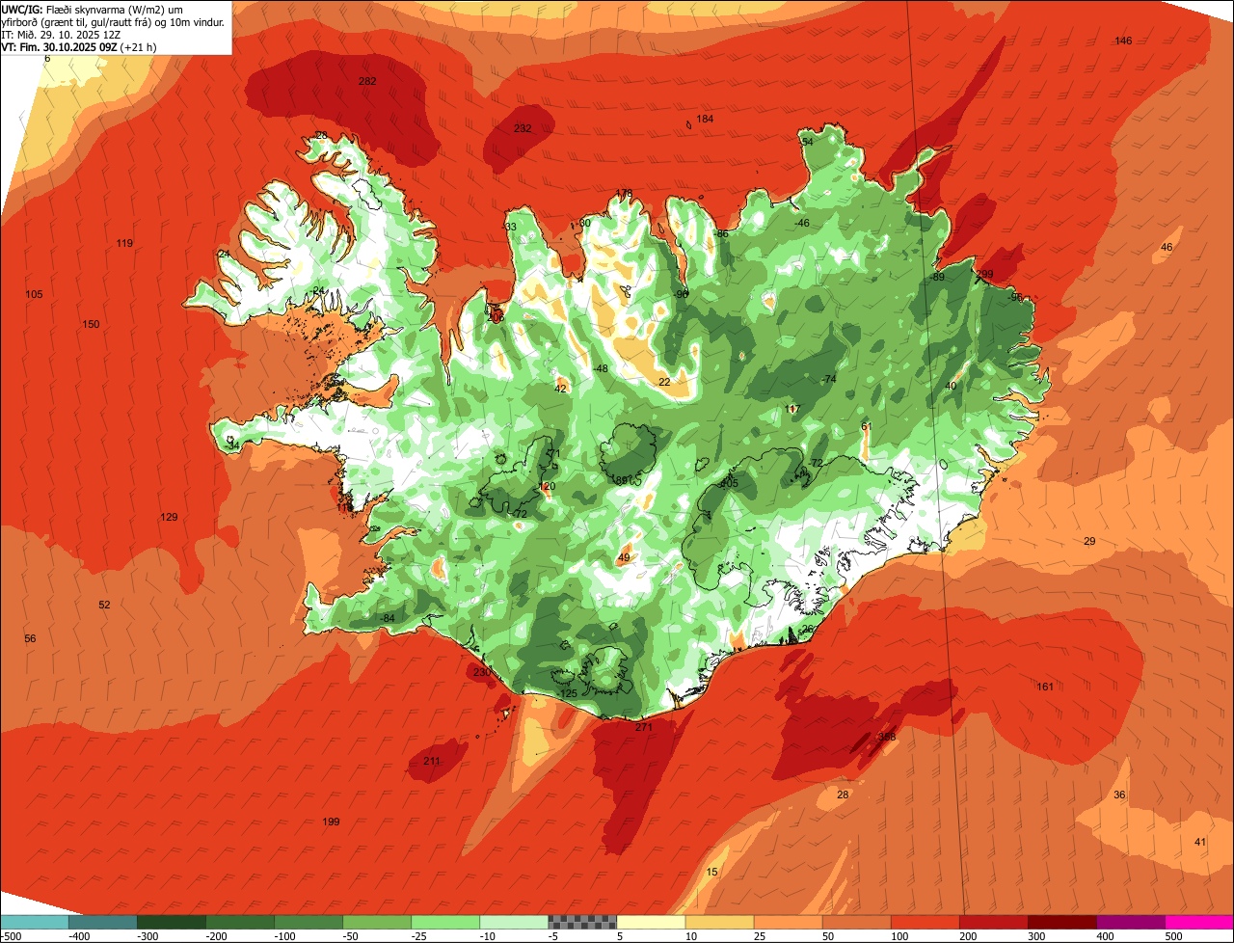Click the 184 value near Grímsey island
This screenshot has height=943, width=1234.
click(x=705, y=119)
